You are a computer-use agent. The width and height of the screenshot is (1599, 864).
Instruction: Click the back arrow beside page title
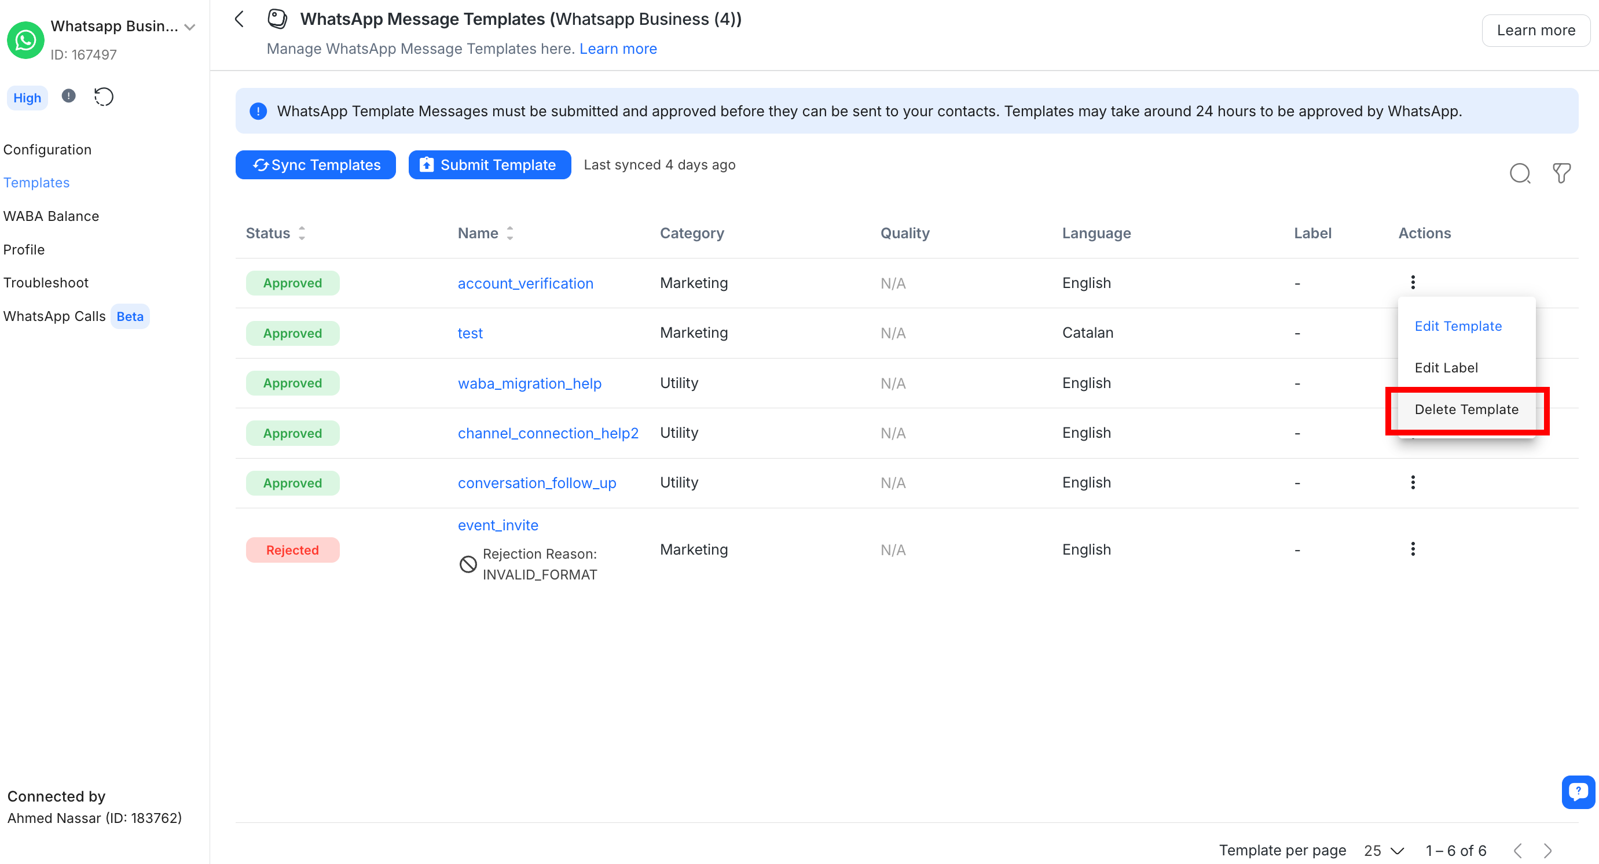(240, 19)
